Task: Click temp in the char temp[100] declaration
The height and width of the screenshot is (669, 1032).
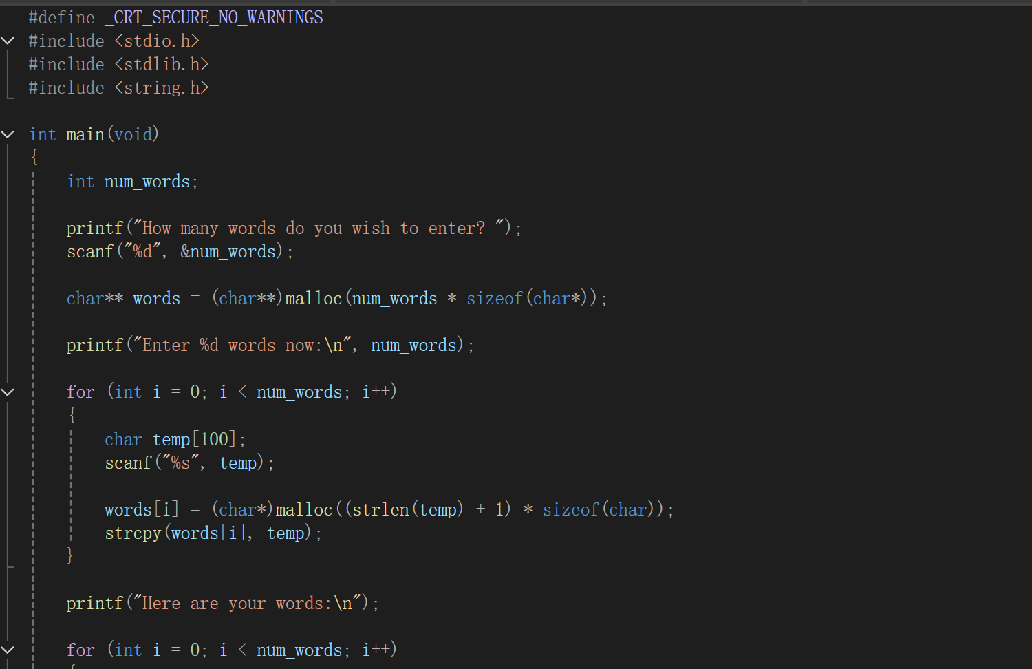Action: tap(171, 440)
